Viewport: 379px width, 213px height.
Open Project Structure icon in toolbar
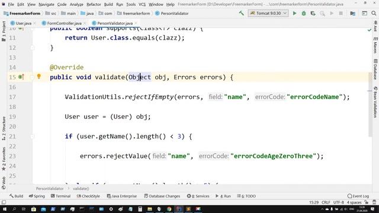pos(353,13)
